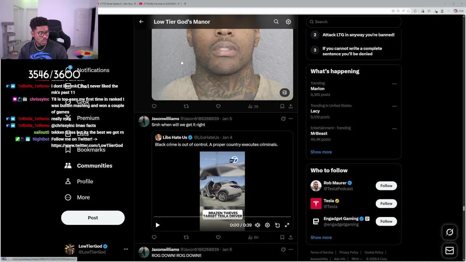Open Jaxonwilliams avatar on 'Smh when will we get it right' post
Screen dimensions: 466x262
click(x=144, y=122)
